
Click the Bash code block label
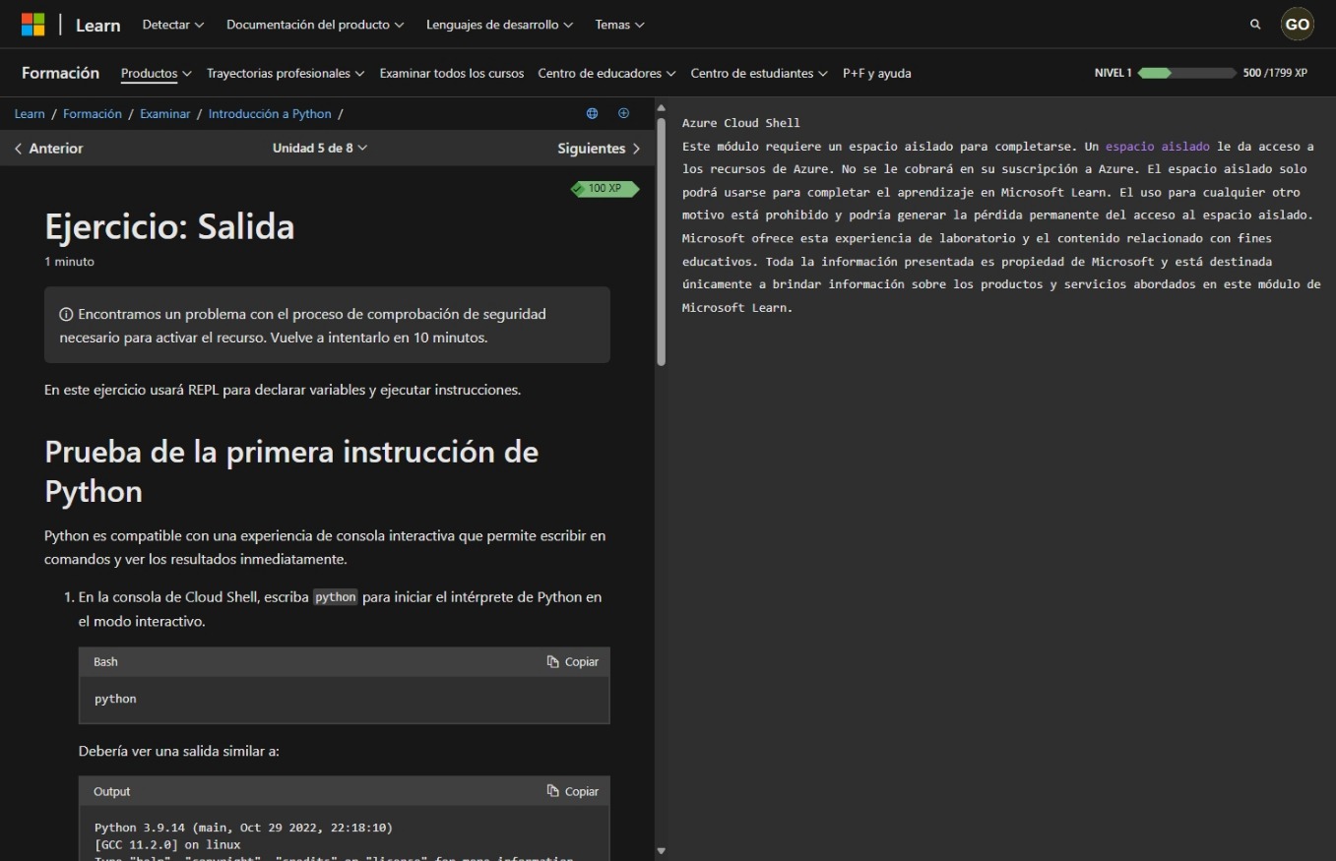coord(105,662)
